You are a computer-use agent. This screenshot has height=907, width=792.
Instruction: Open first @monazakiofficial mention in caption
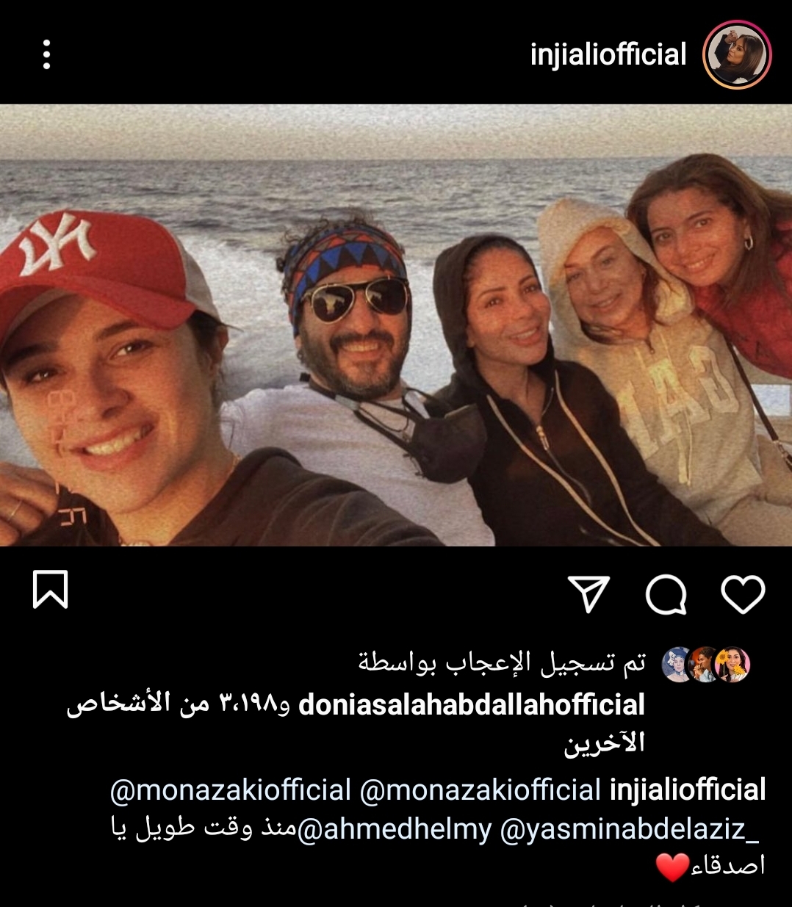click(231, 790)
